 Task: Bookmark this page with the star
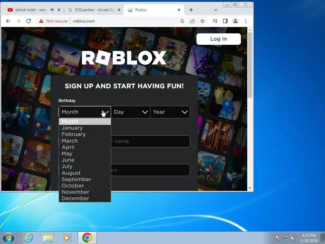[202, 21]
